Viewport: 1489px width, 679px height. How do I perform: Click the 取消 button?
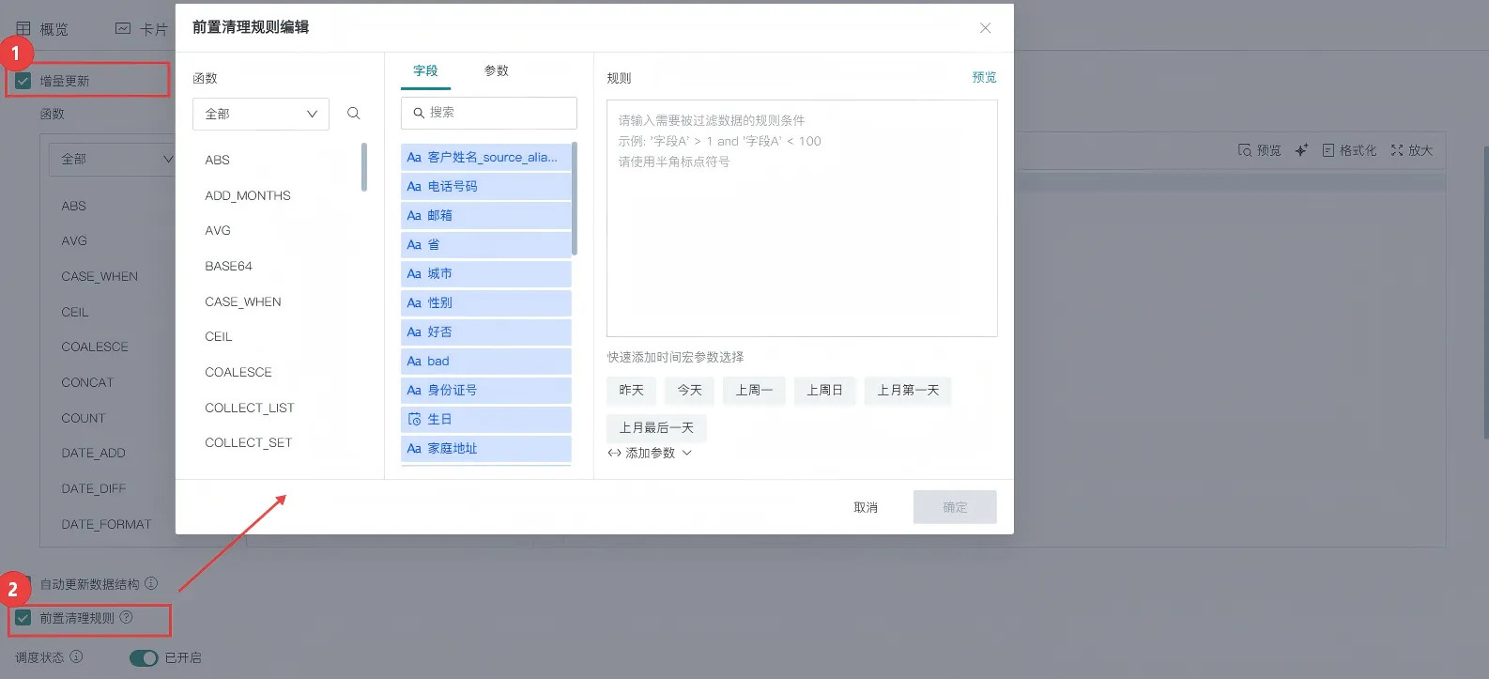click(865, 507)
